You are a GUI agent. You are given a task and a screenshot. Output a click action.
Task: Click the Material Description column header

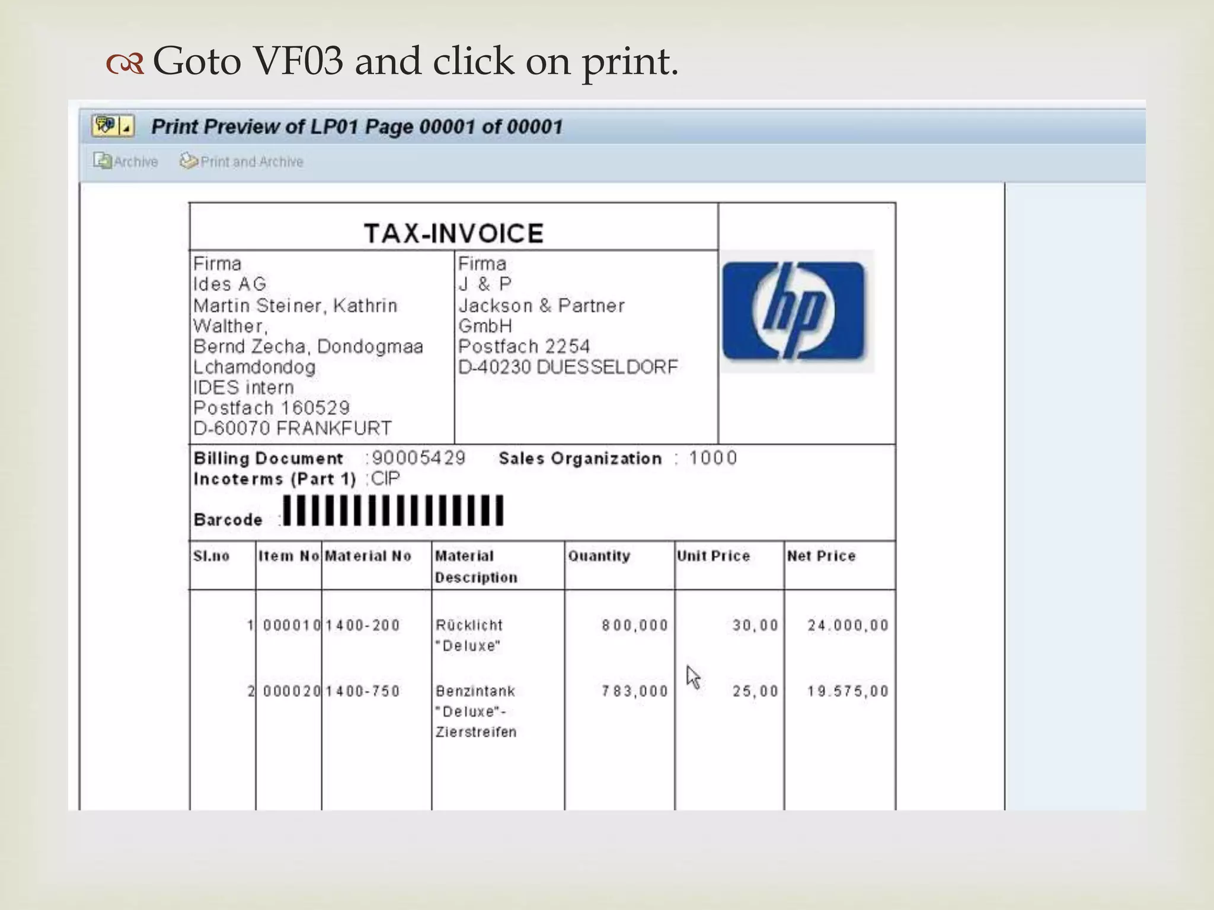pos(475,566)
